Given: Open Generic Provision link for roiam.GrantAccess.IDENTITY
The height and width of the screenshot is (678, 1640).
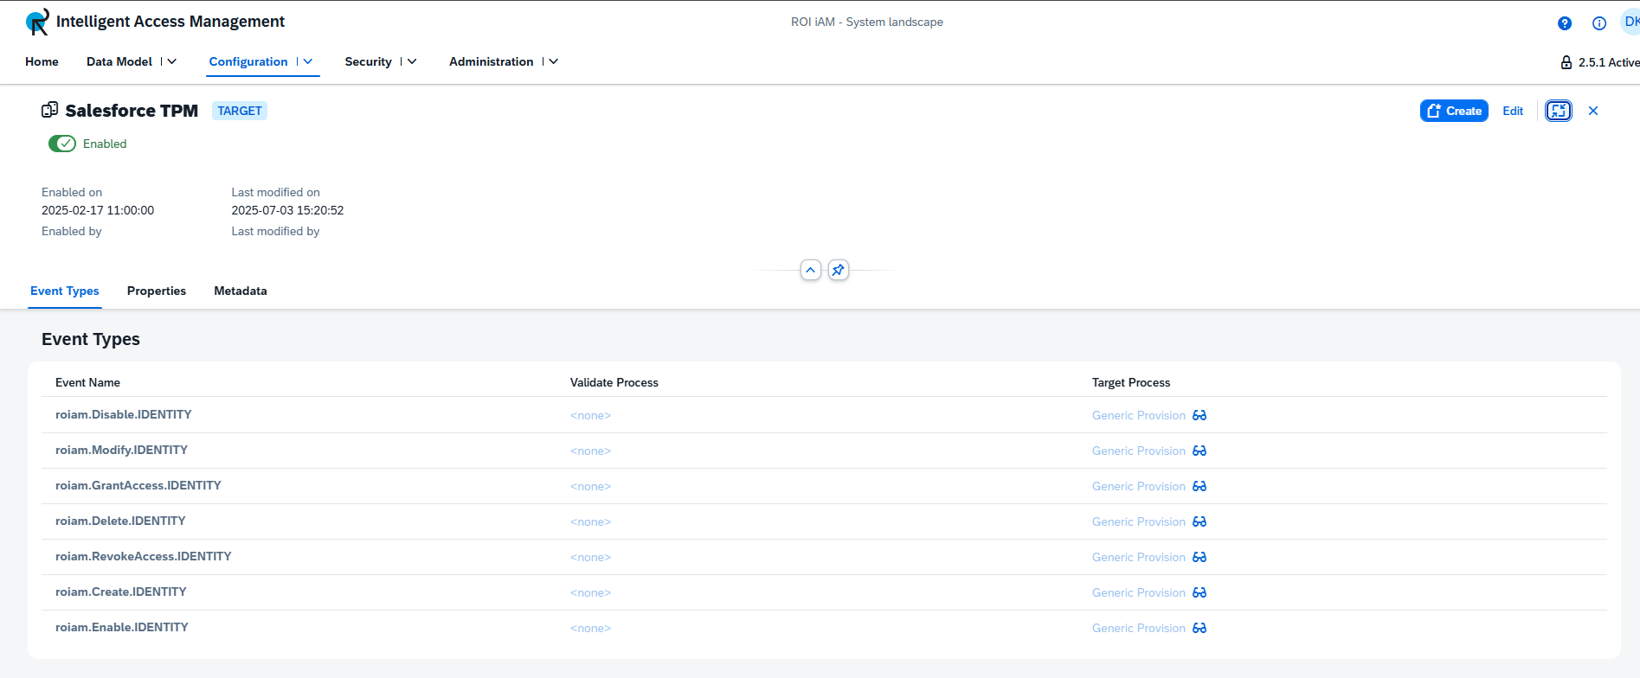Looking at the screenshot, I should pyautogui.click(x=1139, y=486).
